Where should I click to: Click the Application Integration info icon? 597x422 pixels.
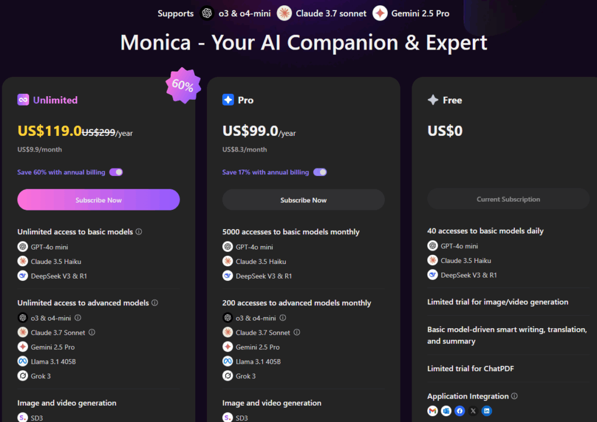click(514, 396)
